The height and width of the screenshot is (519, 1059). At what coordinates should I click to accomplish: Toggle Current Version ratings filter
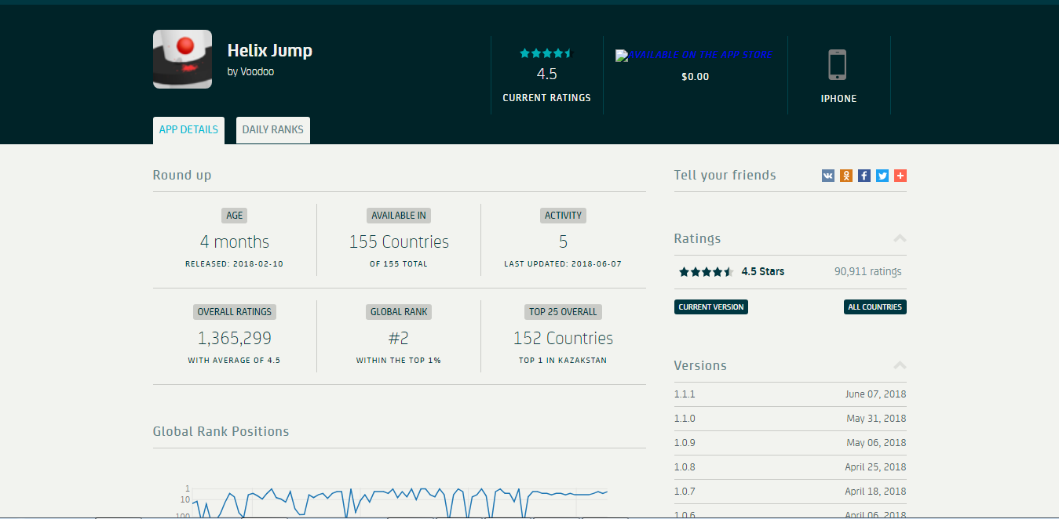tap(710, 307)
